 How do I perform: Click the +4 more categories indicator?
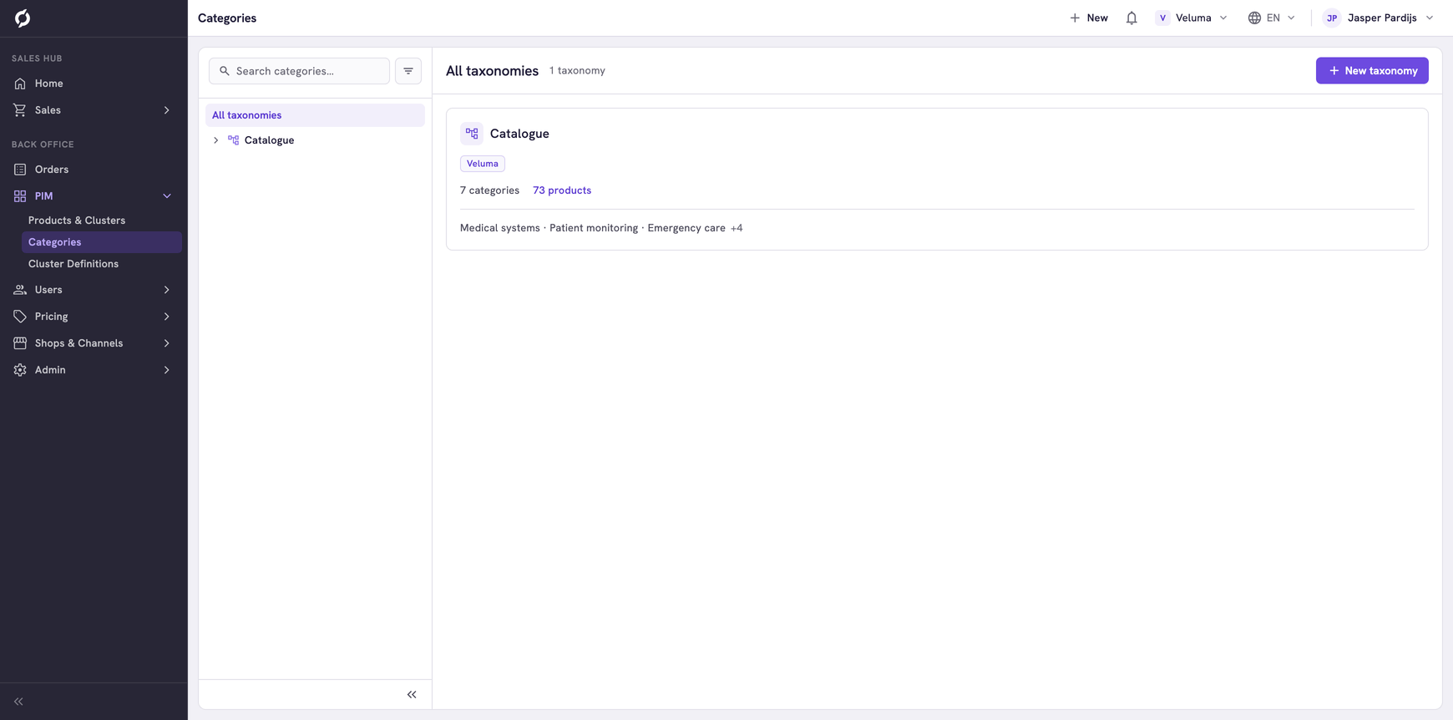pyautogui.click(x=737, y=228)
